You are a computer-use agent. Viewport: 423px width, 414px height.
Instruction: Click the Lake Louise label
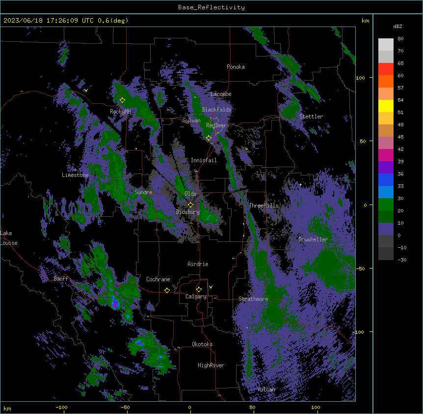point(8,238)
